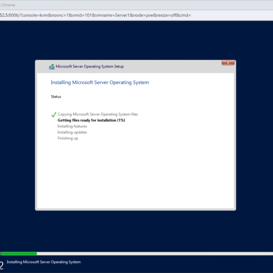Click bottom 'Installing Microsoft Server Operating System' step label
Screen dimensions: 273x273
tap(43, 262)
